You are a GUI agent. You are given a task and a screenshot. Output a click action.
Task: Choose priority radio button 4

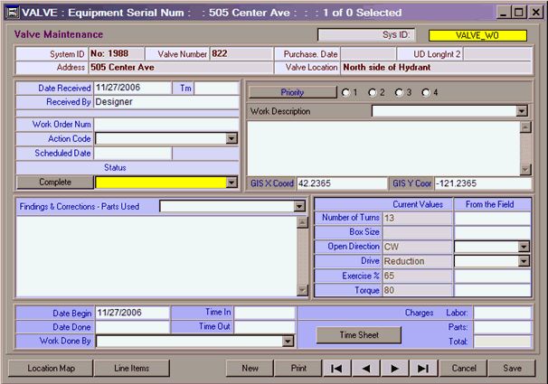[x=425, y=92]
